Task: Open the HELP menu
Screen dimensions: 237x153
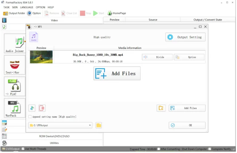Action: click(51, 7)
